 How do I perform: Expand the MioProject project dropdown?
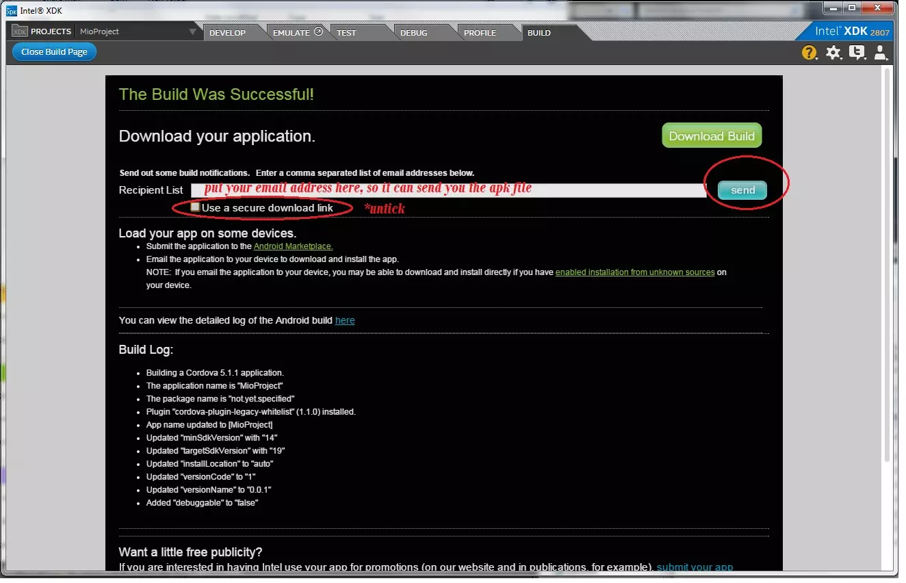[192, 32]
